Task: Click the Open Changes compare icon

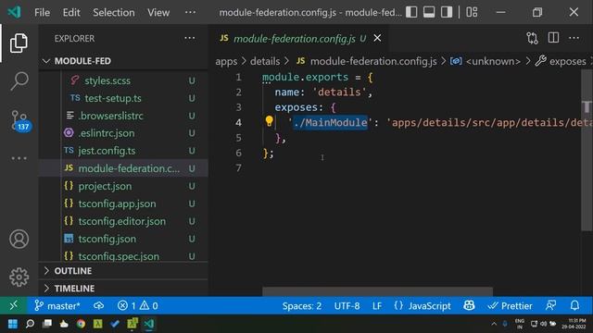Action: coord(532,38)
